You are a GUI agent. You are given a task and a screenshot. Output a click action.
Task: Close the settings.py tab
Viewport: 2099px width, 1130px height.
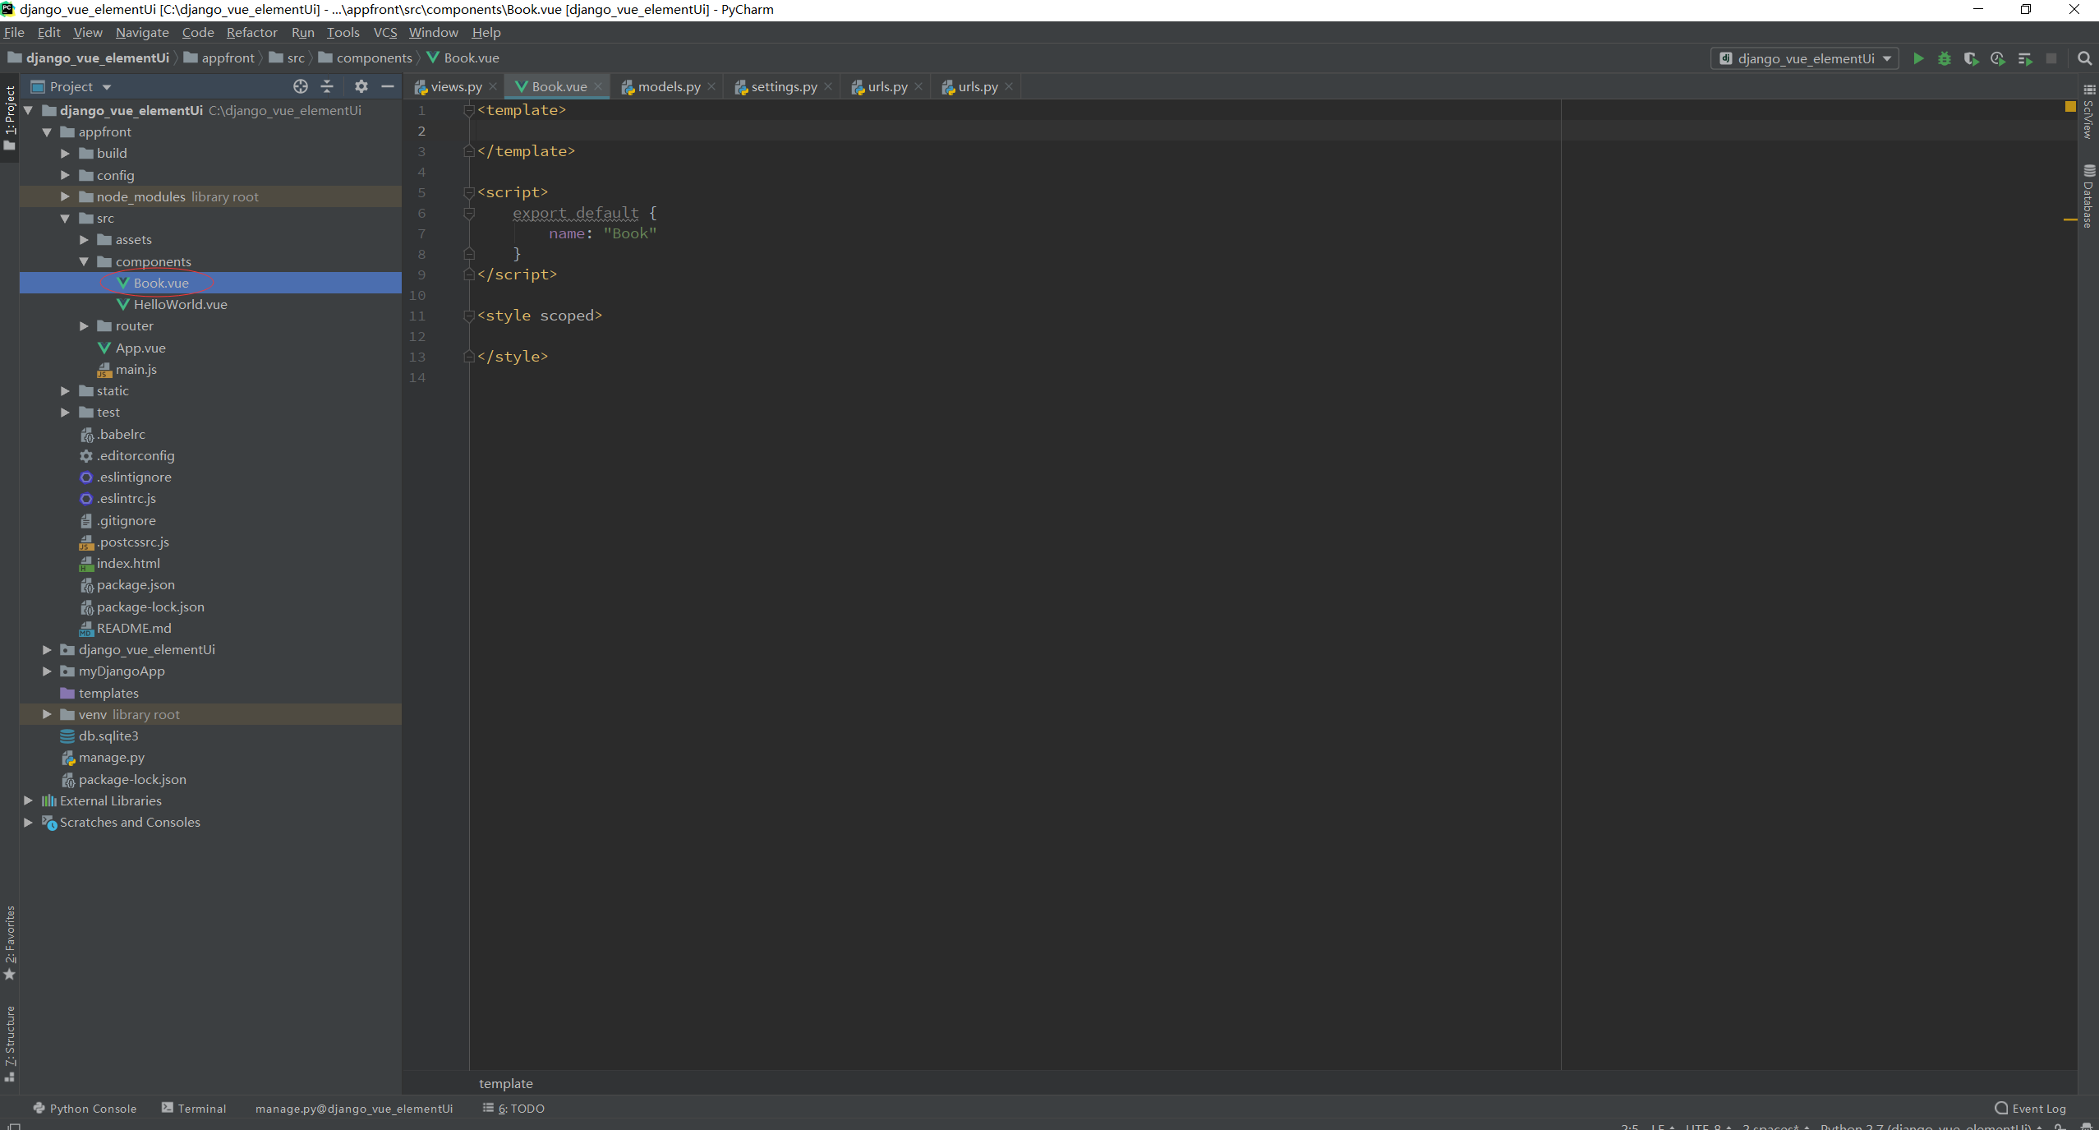(x=828, y=86)
